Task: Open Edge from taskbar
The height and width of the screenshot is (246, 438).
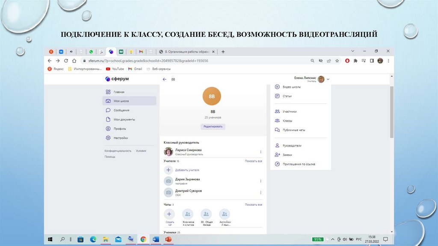Action: pyautogui.click(x=93, y=239)
